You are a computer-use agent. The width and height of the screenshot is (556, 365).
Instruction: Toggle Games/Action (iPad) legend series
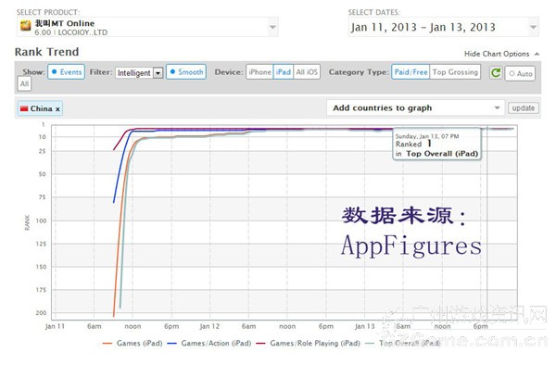tap(209, 343)
